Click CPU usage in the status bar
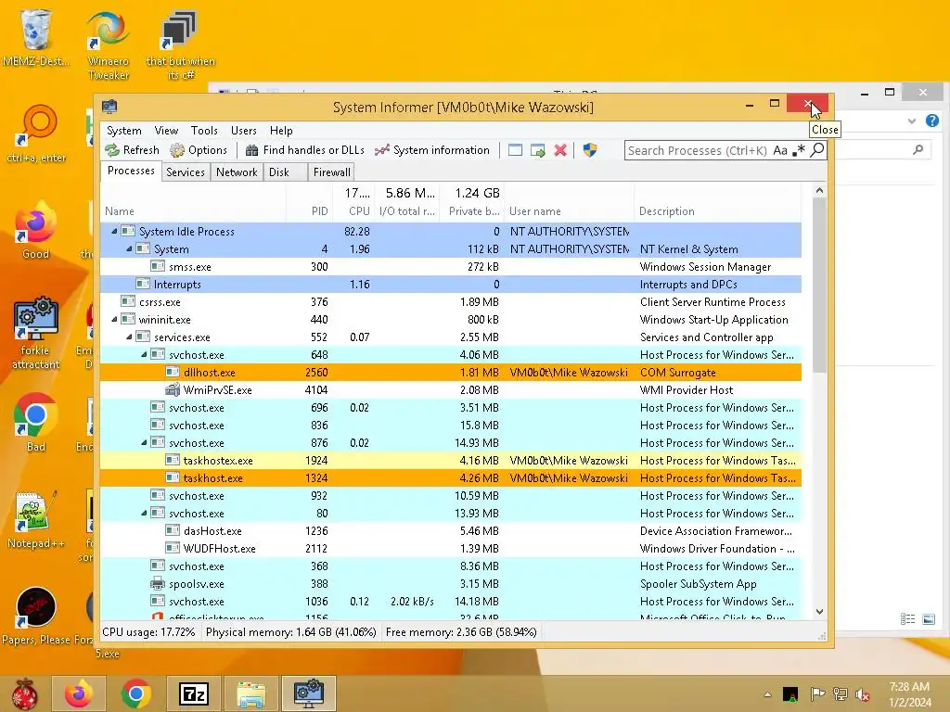This screenshot has height=712, width=950. pyautogui.click(x=148, y=632)
